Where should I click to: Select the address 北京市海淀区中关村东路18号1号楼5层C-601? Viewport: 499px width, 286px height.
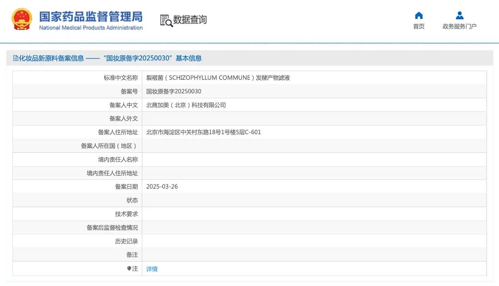tap(203, 132)
